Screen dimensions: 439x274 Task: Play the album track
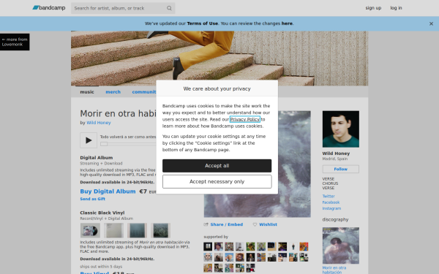point(89,140)
